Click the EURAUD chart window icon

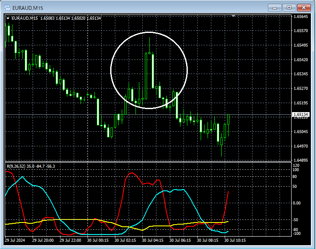(x=7, y=8)
